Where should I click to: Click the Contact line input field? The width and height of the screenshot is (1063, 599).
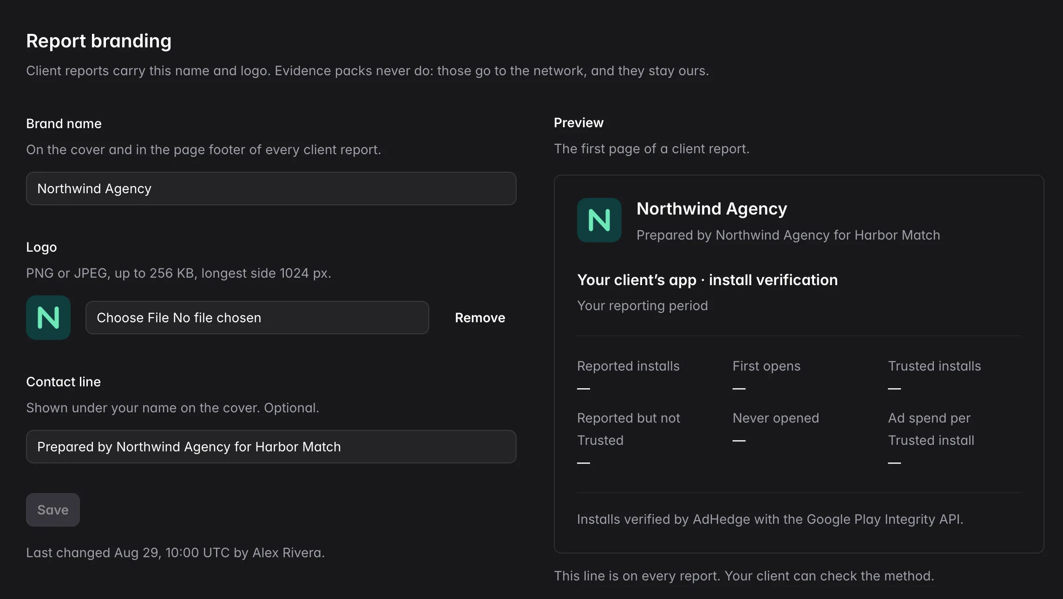coord(271,447)
